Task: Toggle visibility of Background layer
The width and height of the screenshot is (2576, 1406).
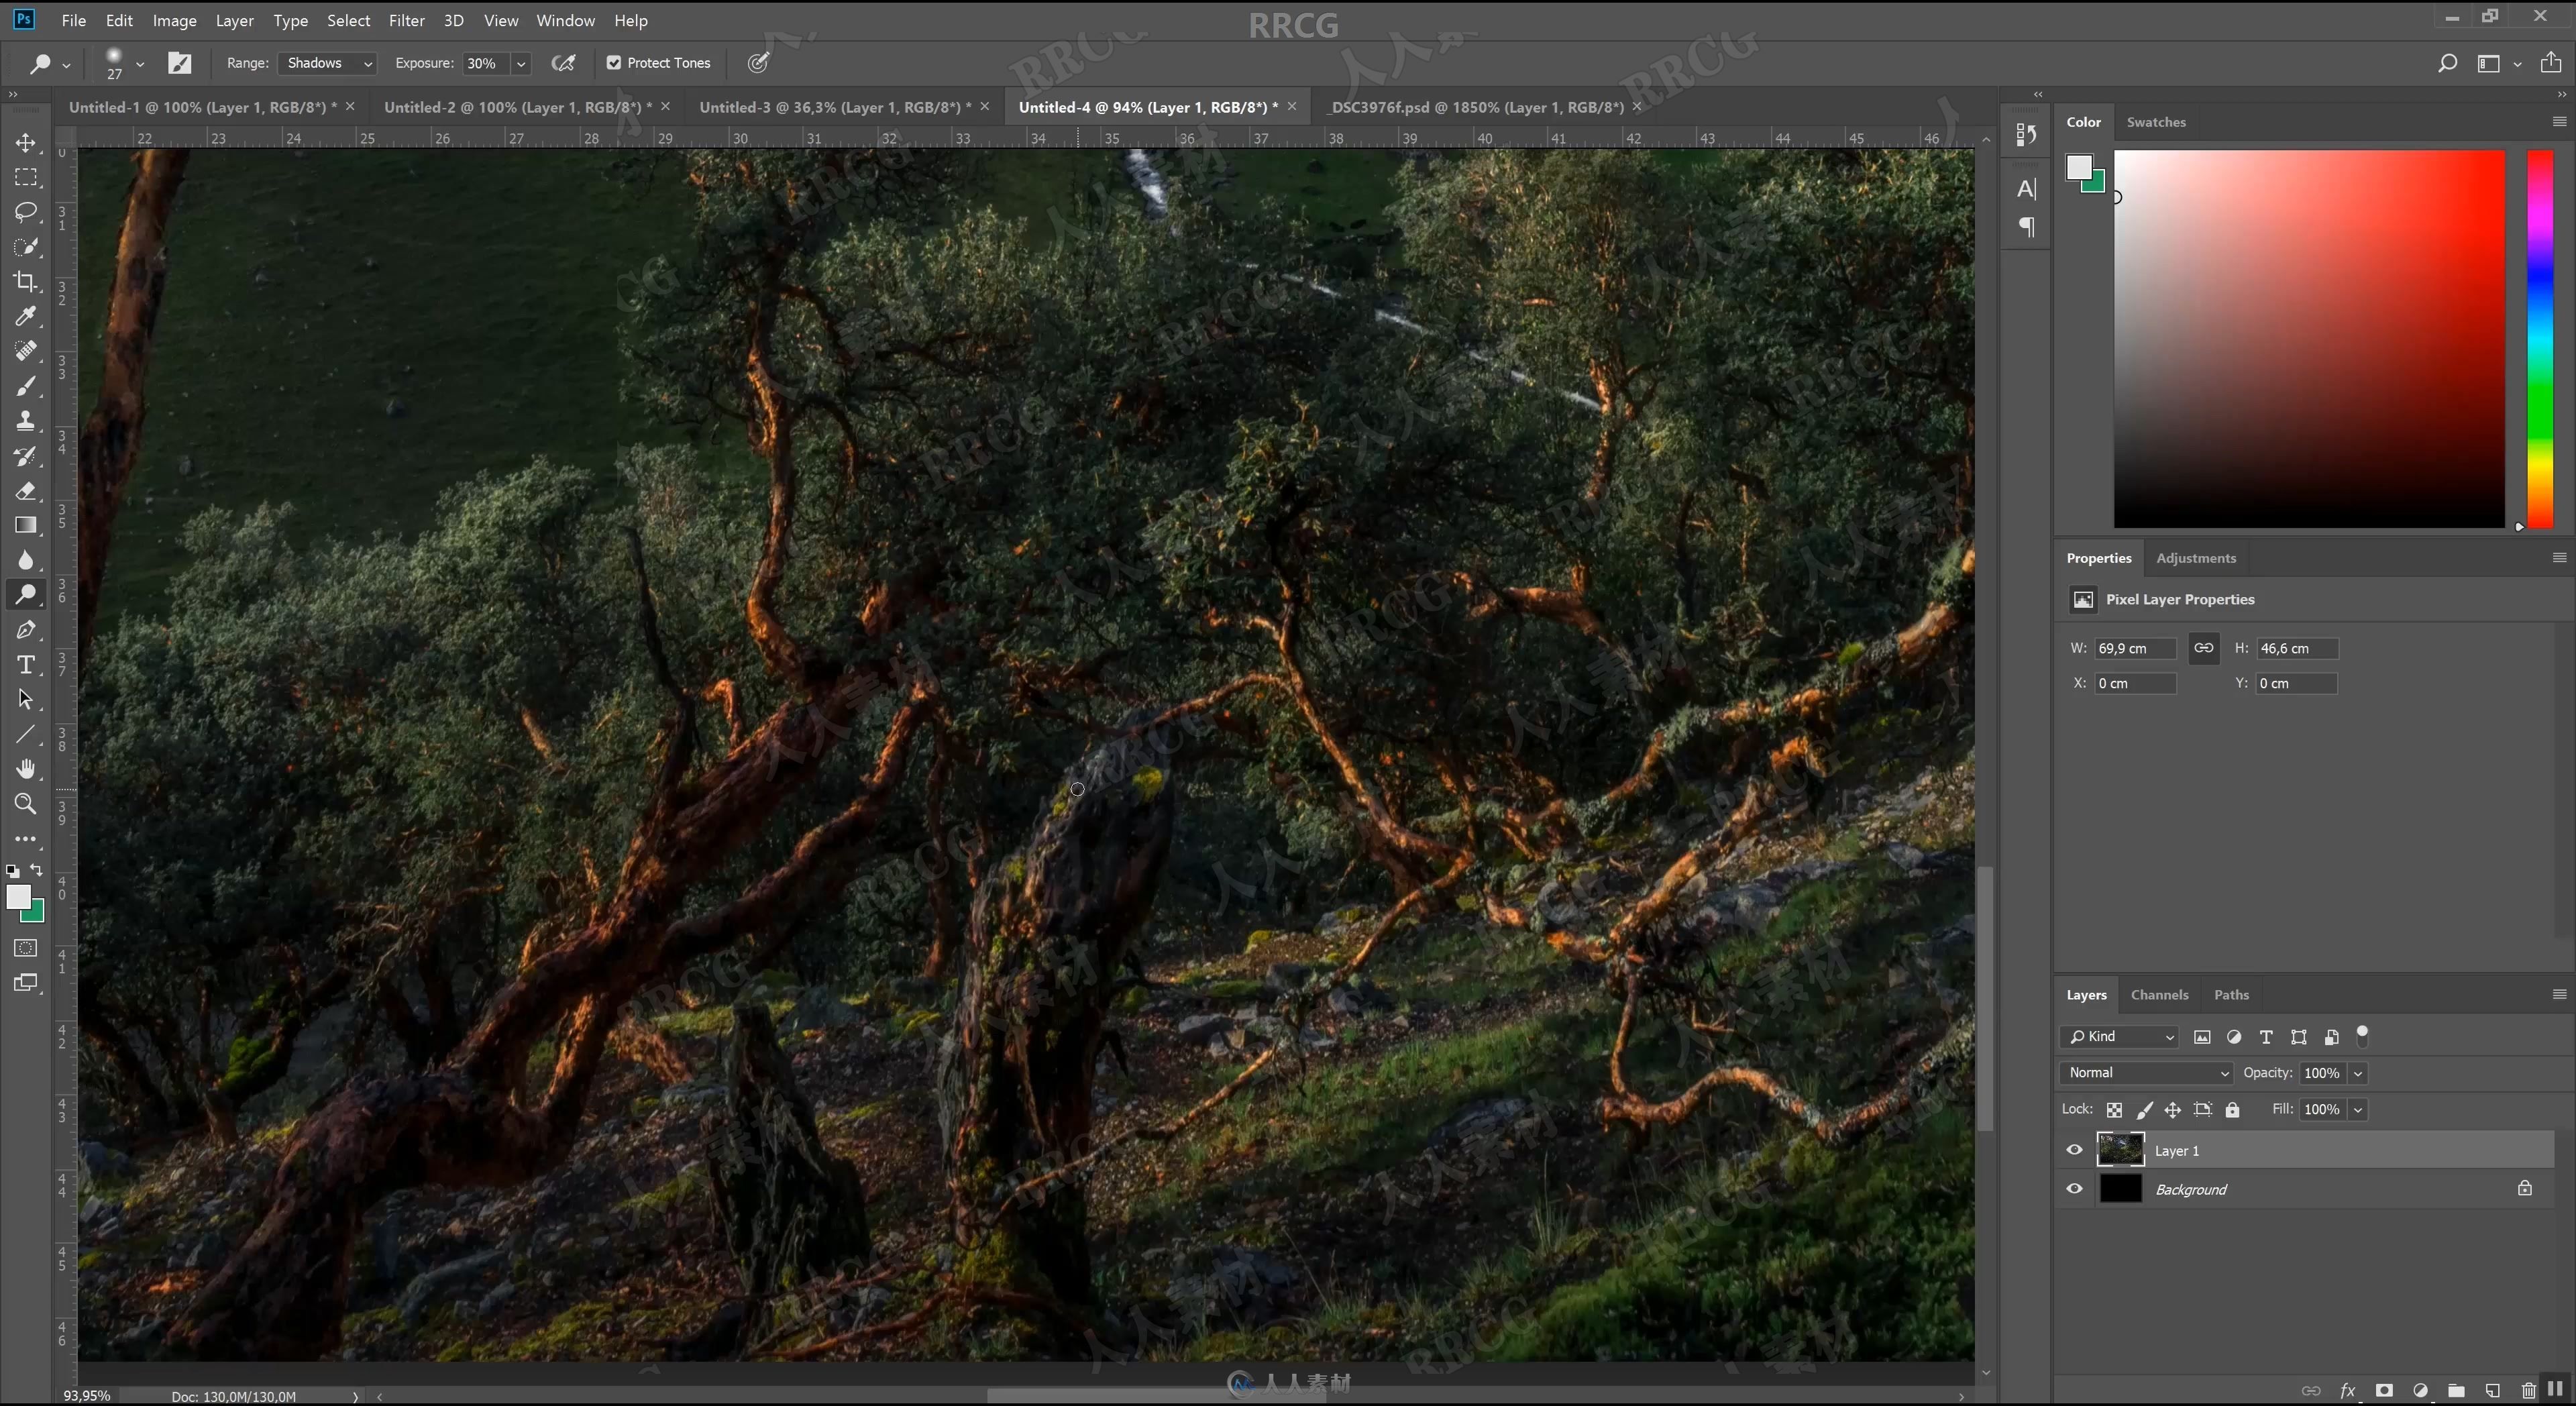Action: pyautogui.click(x=2074, y=1188)
